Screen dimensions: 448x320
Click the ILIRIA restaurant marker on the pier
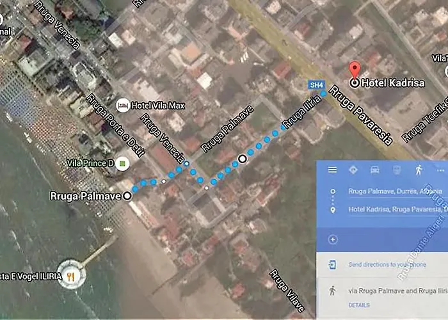pos(70,276)
